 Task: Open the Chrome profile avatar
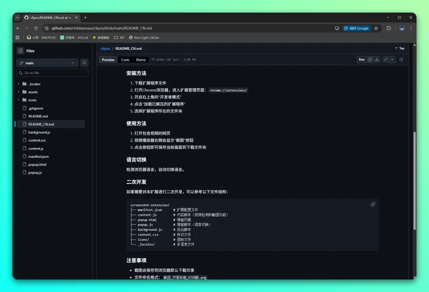coord(402,28)
